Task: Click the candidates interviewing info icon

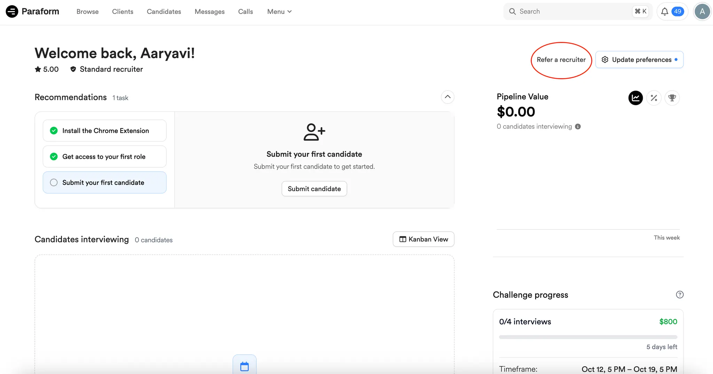Action: (x=578, y=126)
